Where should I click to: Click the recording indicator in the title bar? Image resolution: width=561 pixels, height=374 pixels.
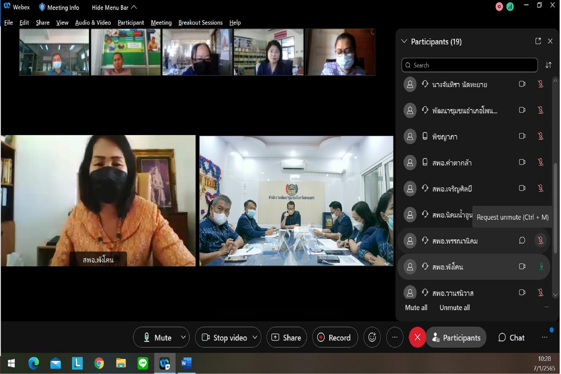coord(499,7)
